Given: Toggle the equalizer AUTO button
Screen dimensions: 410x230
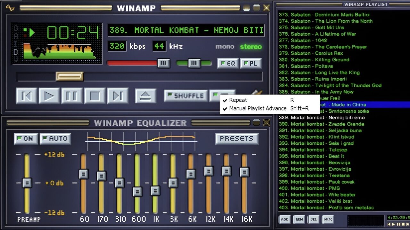Looking at the screenshot, I should point(55,139).
